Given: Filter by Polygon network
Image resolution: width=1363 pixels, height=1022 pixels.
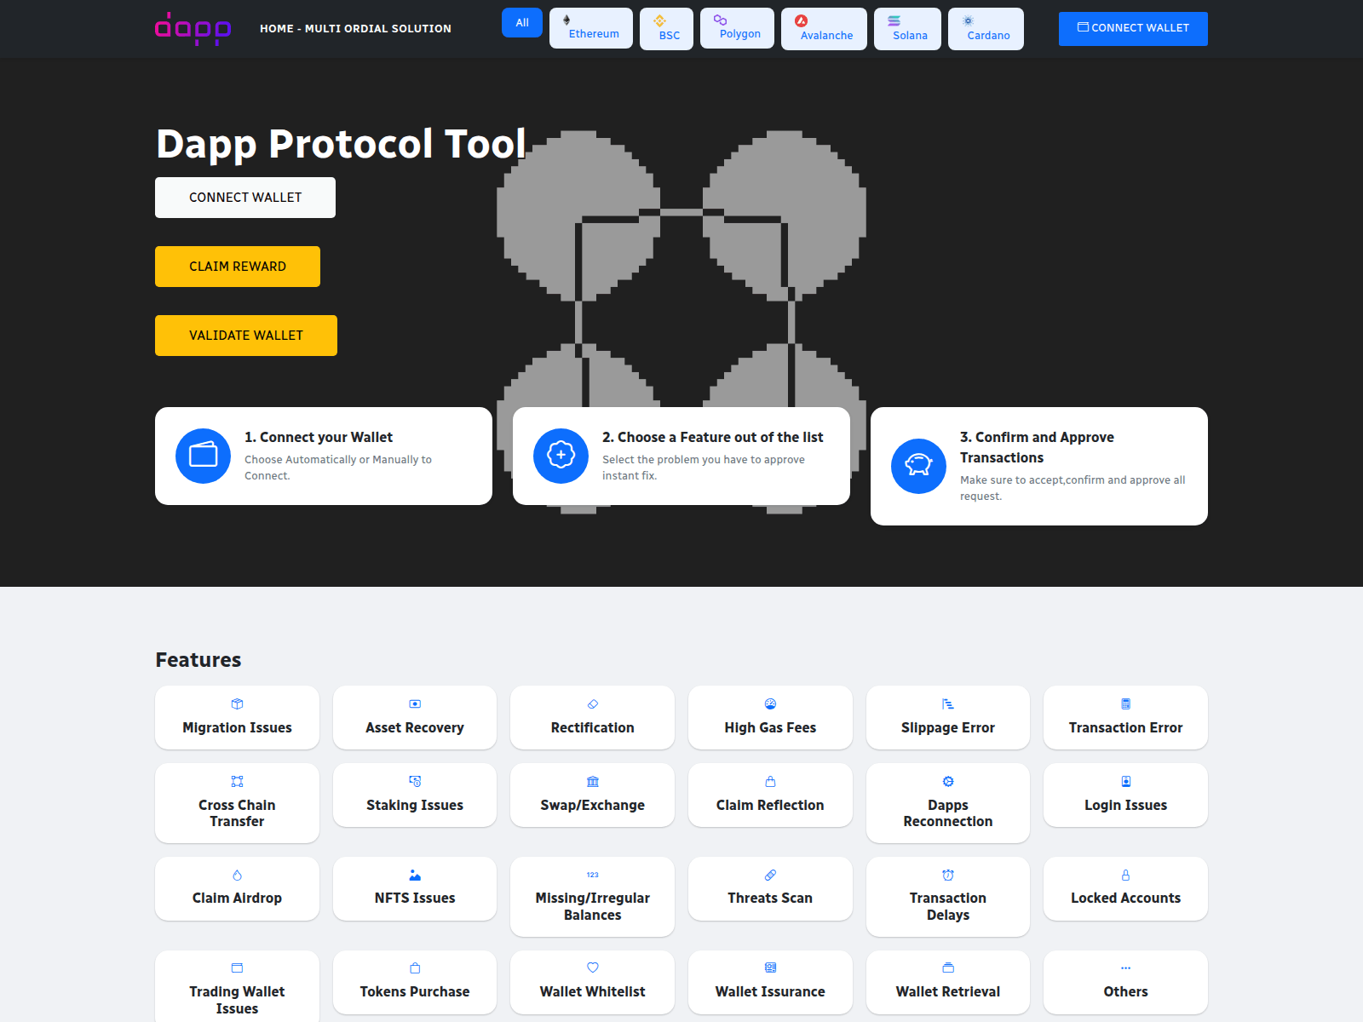Looking at the screenshot, I should [737, 28].
